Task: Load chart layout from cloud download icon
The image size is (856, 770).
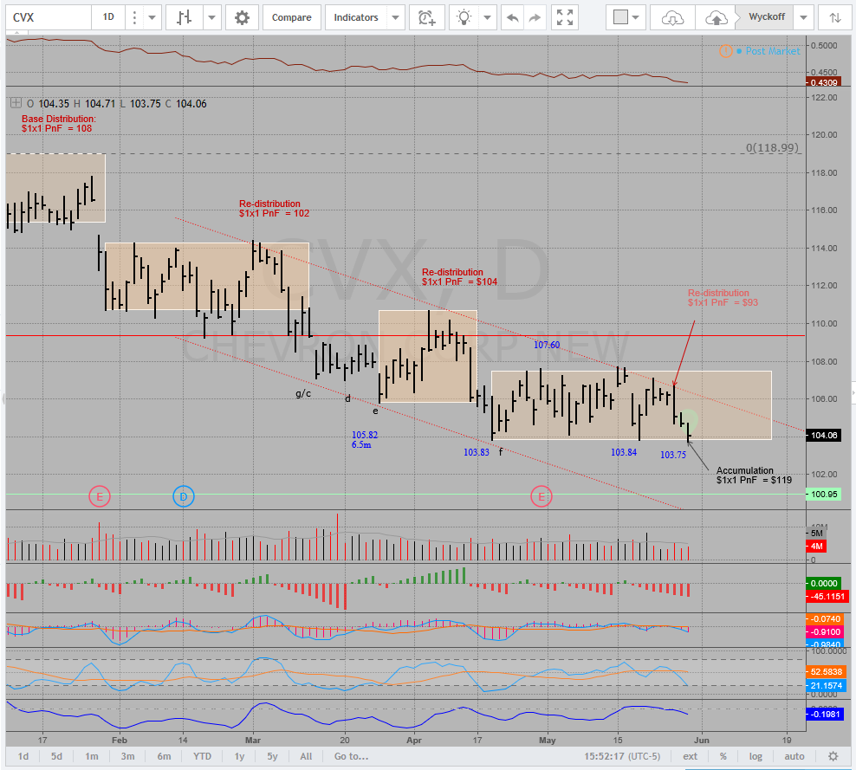Action: coord(672,17)
